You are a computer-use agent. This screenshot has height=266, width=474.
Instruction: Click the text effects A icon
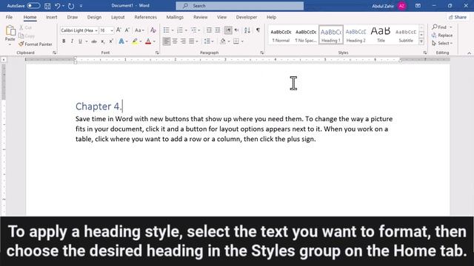point(121,41)
